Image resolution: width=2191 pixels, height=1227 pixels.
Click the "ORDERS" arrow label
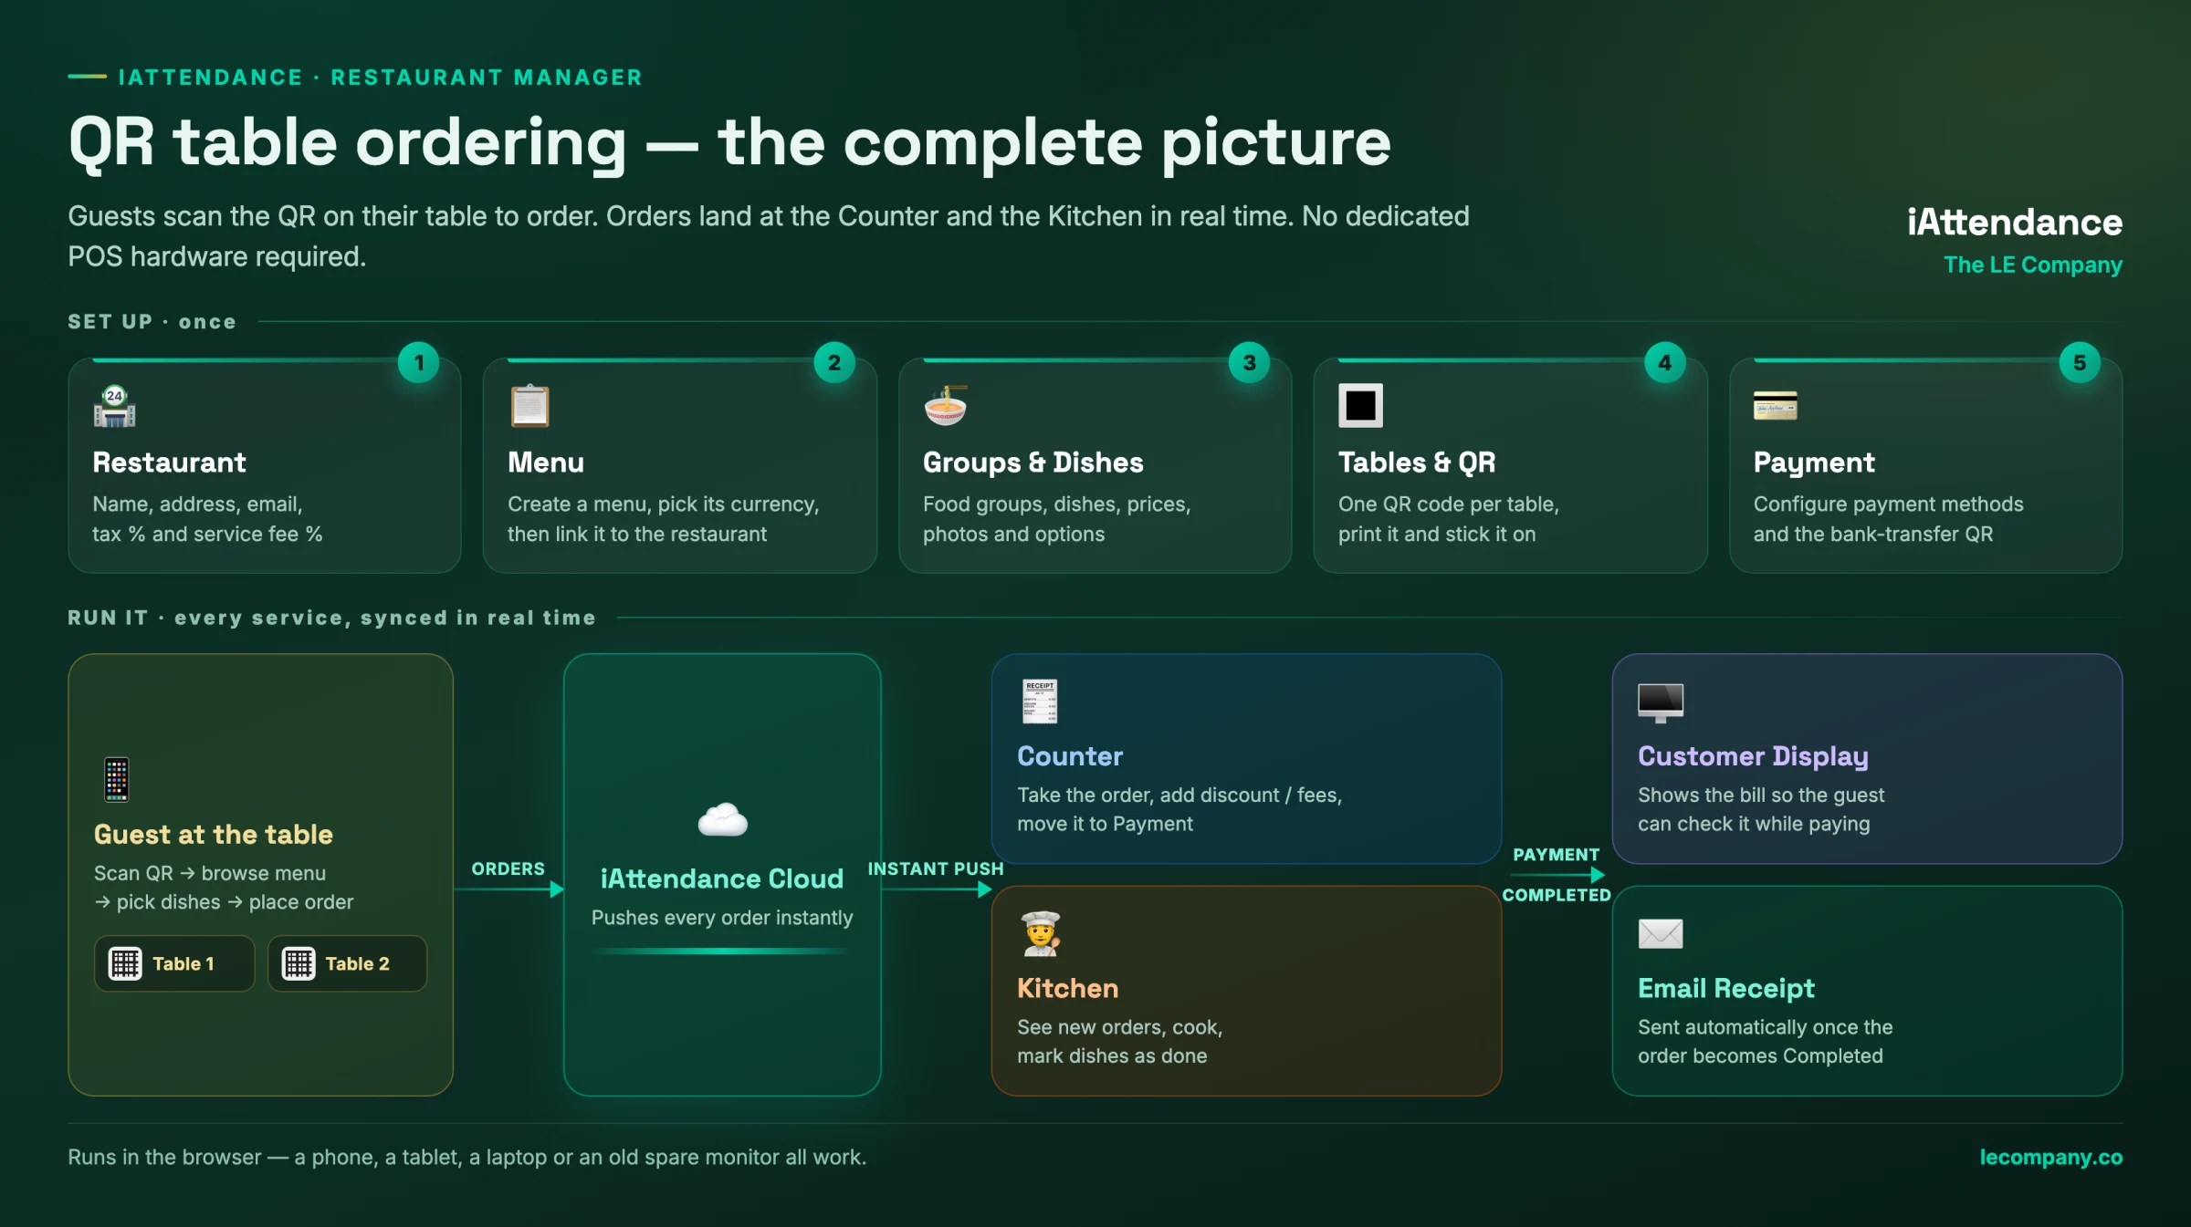point(508,869)
